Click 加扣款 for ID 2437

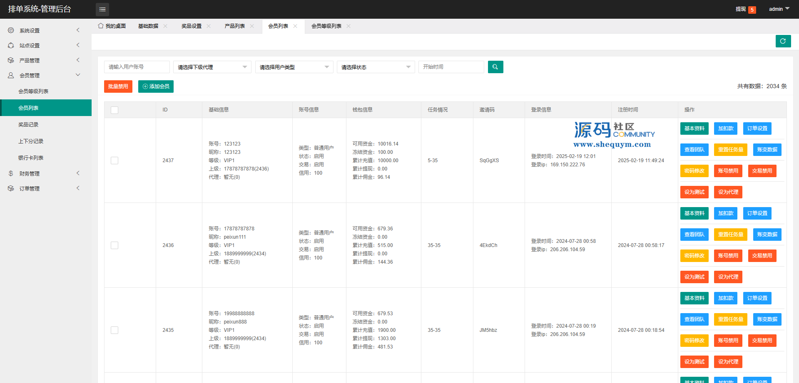point(726,128)
